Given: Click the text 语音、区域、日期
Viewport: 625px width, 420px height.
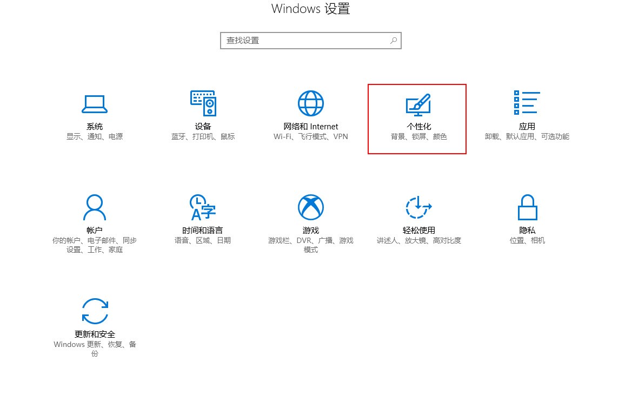Looking at the screenshot, I should click(203, 240).
